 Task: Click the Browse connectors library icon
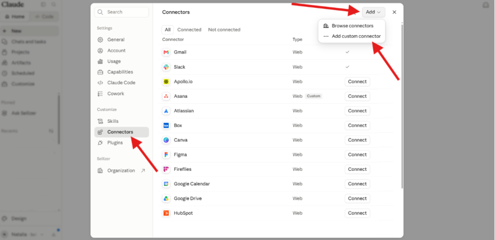(326, 26)
